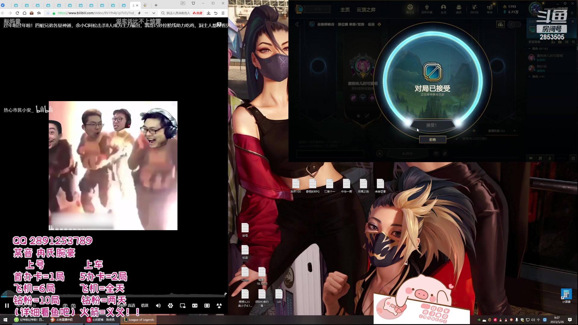Open playback speed (倍速) menu
This screenshot has height=325, width=578.
coord(145,305)
